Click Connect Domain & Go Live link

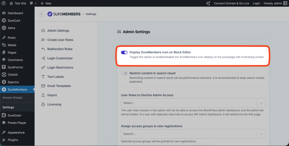(231, 3)
